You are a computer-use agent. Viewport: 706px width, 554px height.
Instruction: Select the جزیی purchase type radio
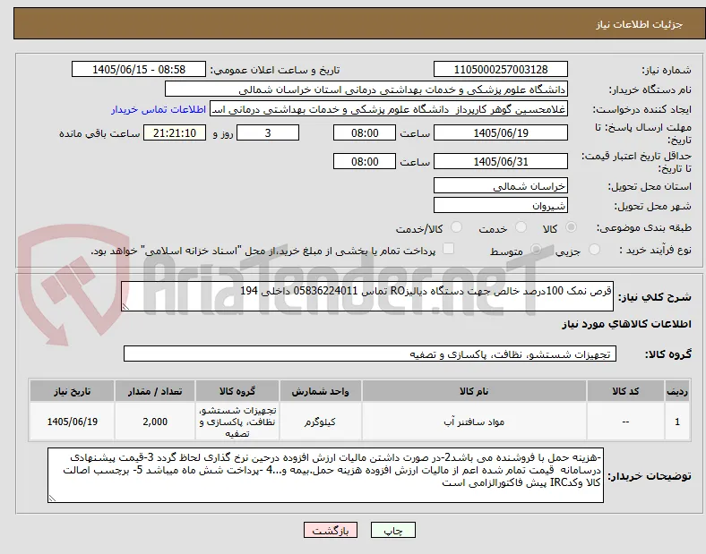(x=594, y=249)
